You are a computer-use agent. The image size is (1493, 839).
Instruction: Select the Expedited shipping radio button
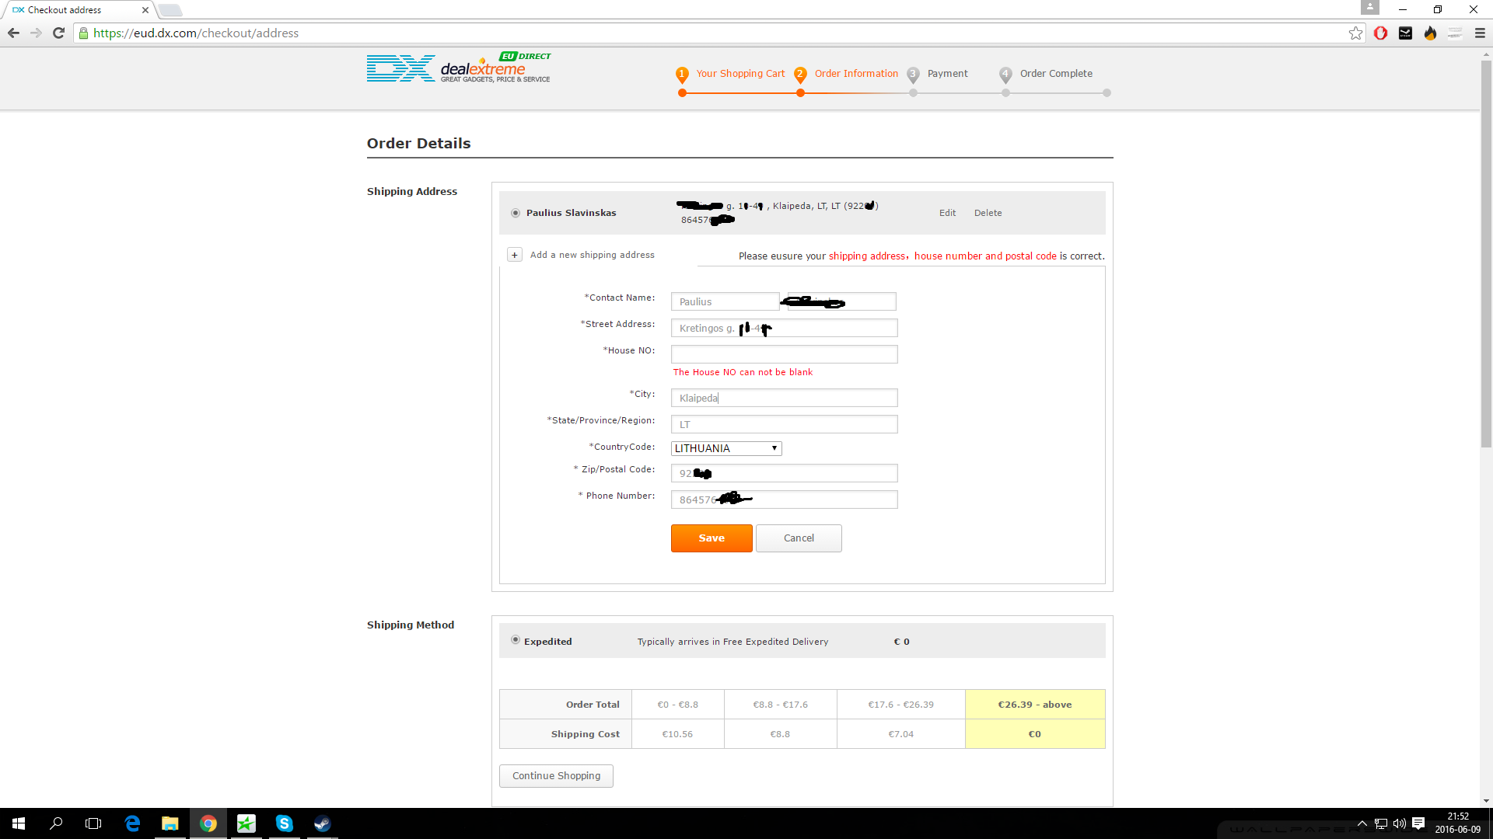click(516, 640)
